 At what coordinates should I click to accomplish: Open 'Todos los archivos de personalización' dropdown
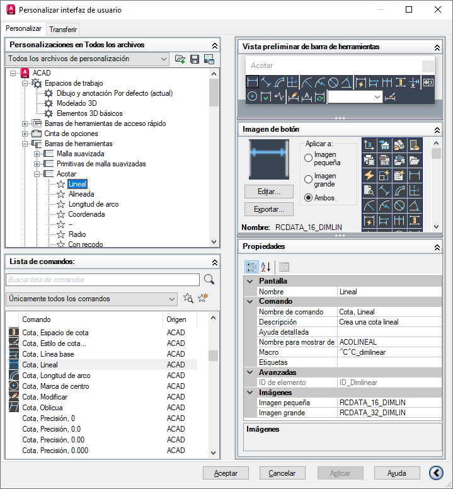(88, 59)
